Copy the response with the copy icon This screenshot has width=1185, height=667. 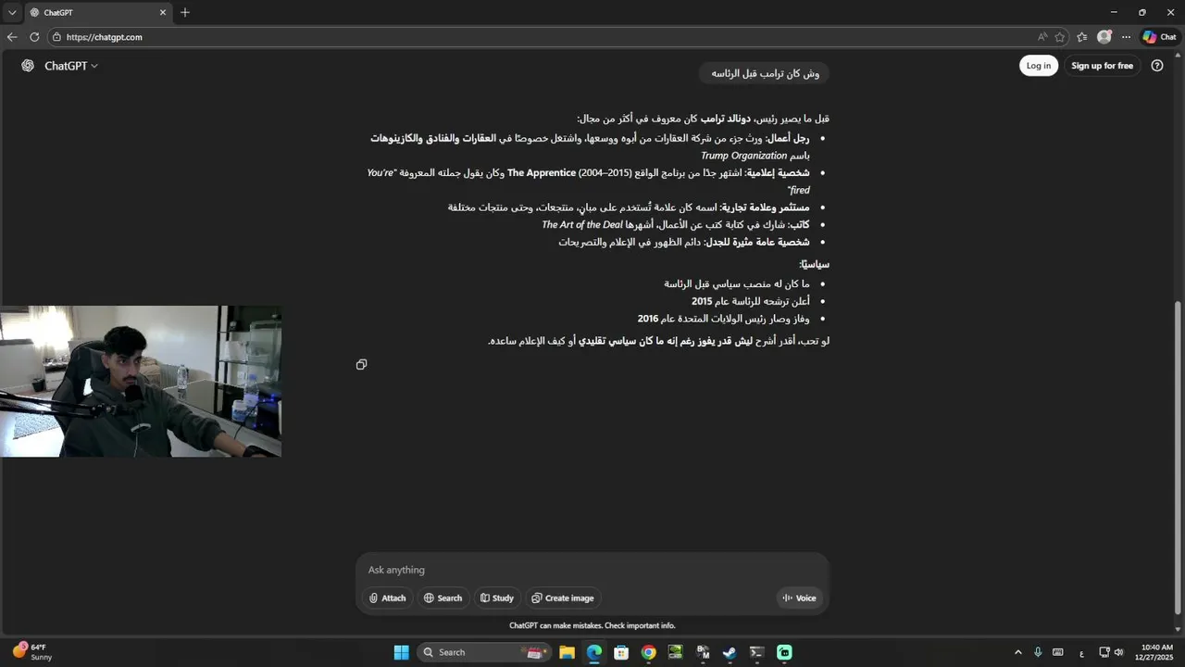[x=361, y=365]
